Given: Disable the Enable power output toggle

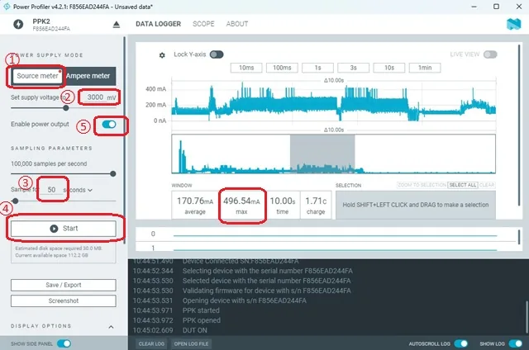Looking at the screenshot, I should [x=109, y=125].
